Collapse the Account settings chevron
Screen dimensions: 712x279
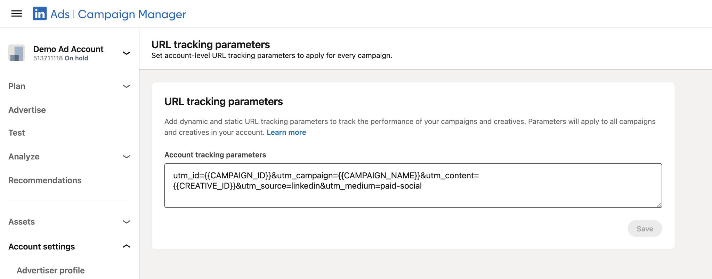[x=127, y=246]
